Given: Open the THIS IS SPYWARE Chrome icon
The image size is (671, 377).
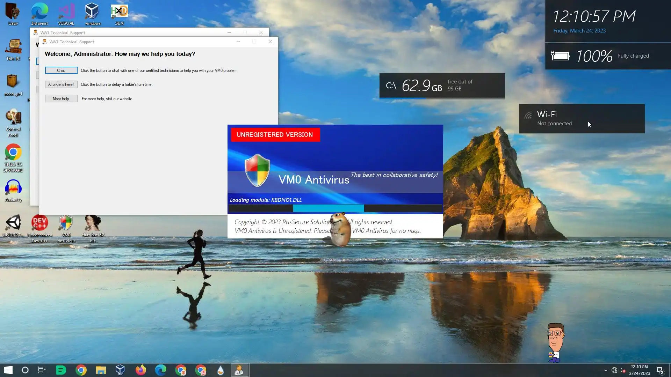Looking at the screenshot, I should 13,154.
